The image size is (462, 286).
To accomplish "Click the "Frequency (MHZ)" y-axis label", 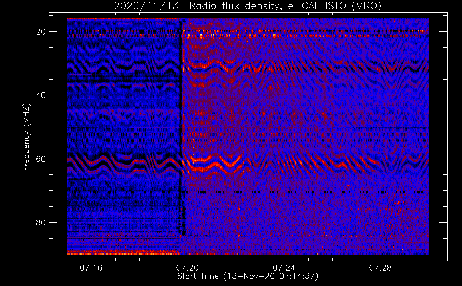I will 26,137.
